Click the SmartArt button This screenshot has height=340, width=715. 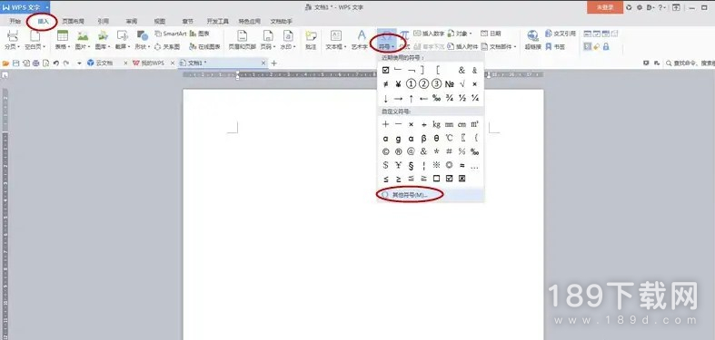(x=170, y=34)
